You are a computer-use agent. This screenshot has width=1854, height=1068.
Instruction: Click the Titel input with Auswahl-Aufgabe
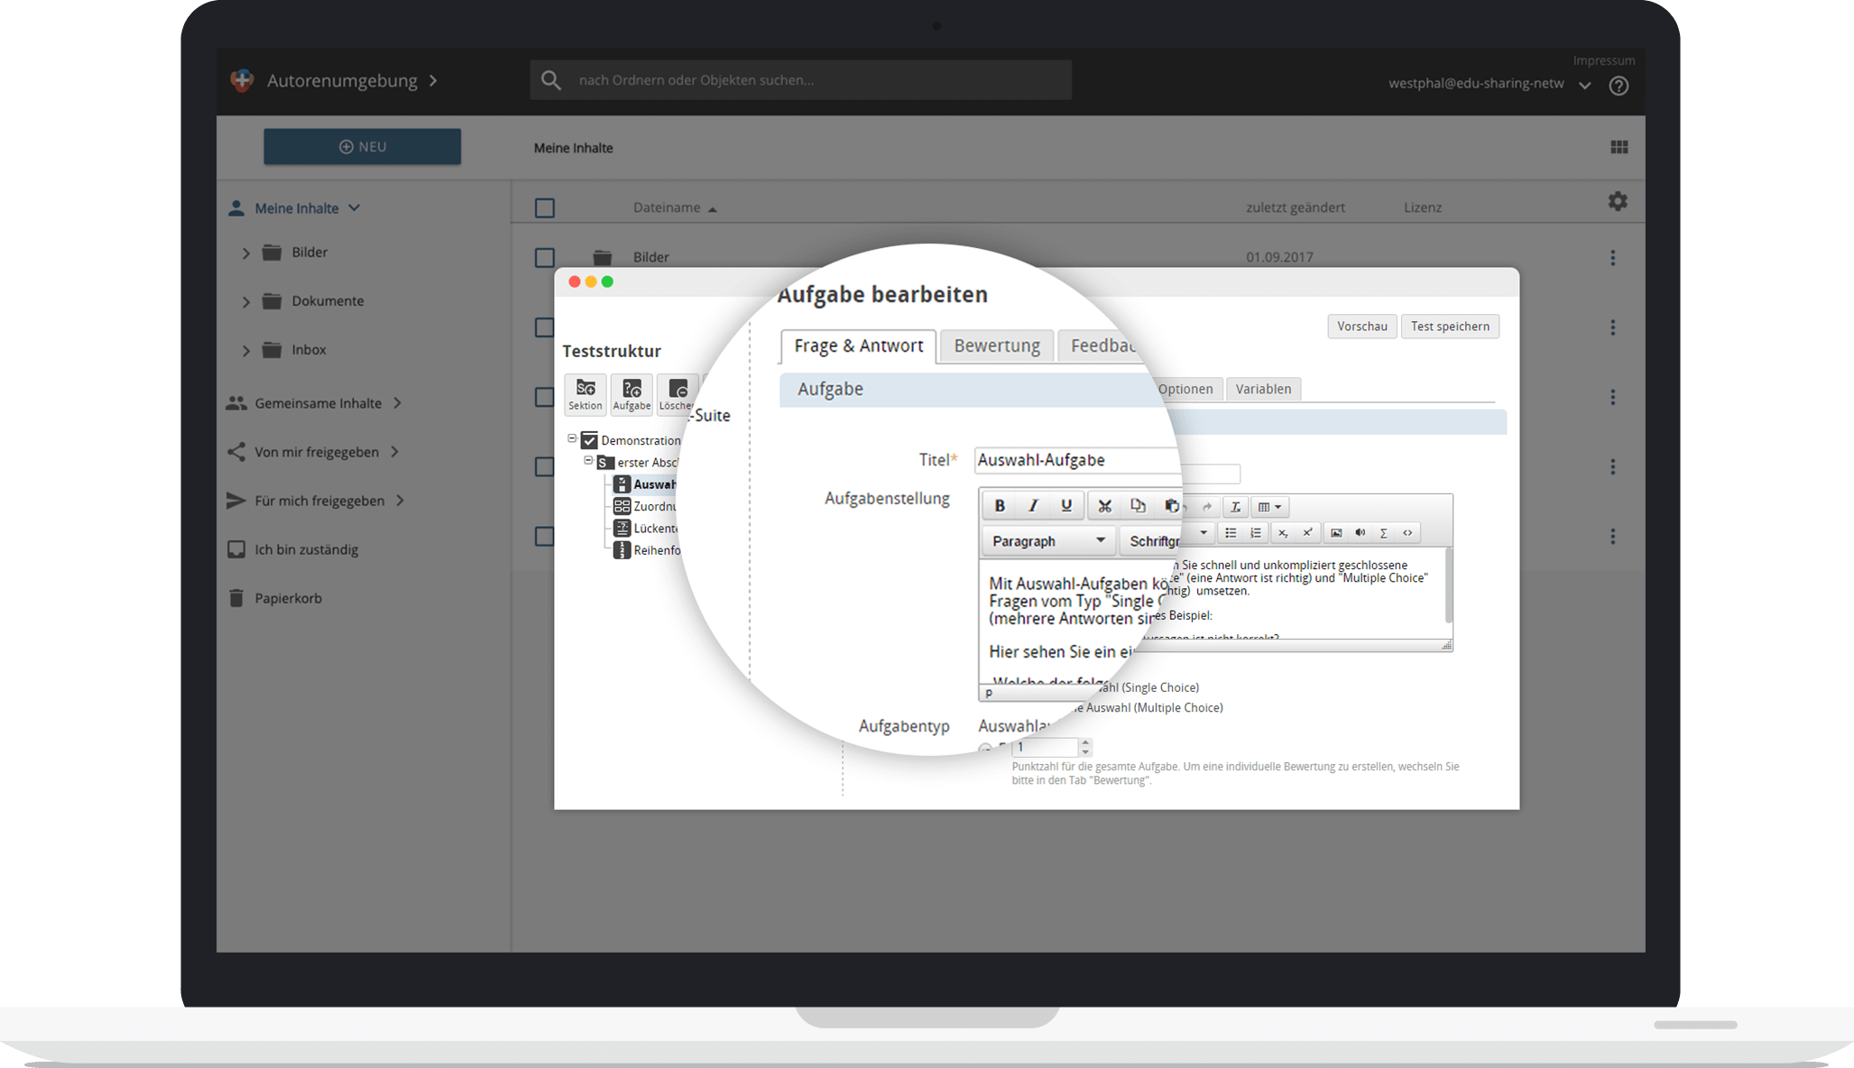(x=1078, y=460)
